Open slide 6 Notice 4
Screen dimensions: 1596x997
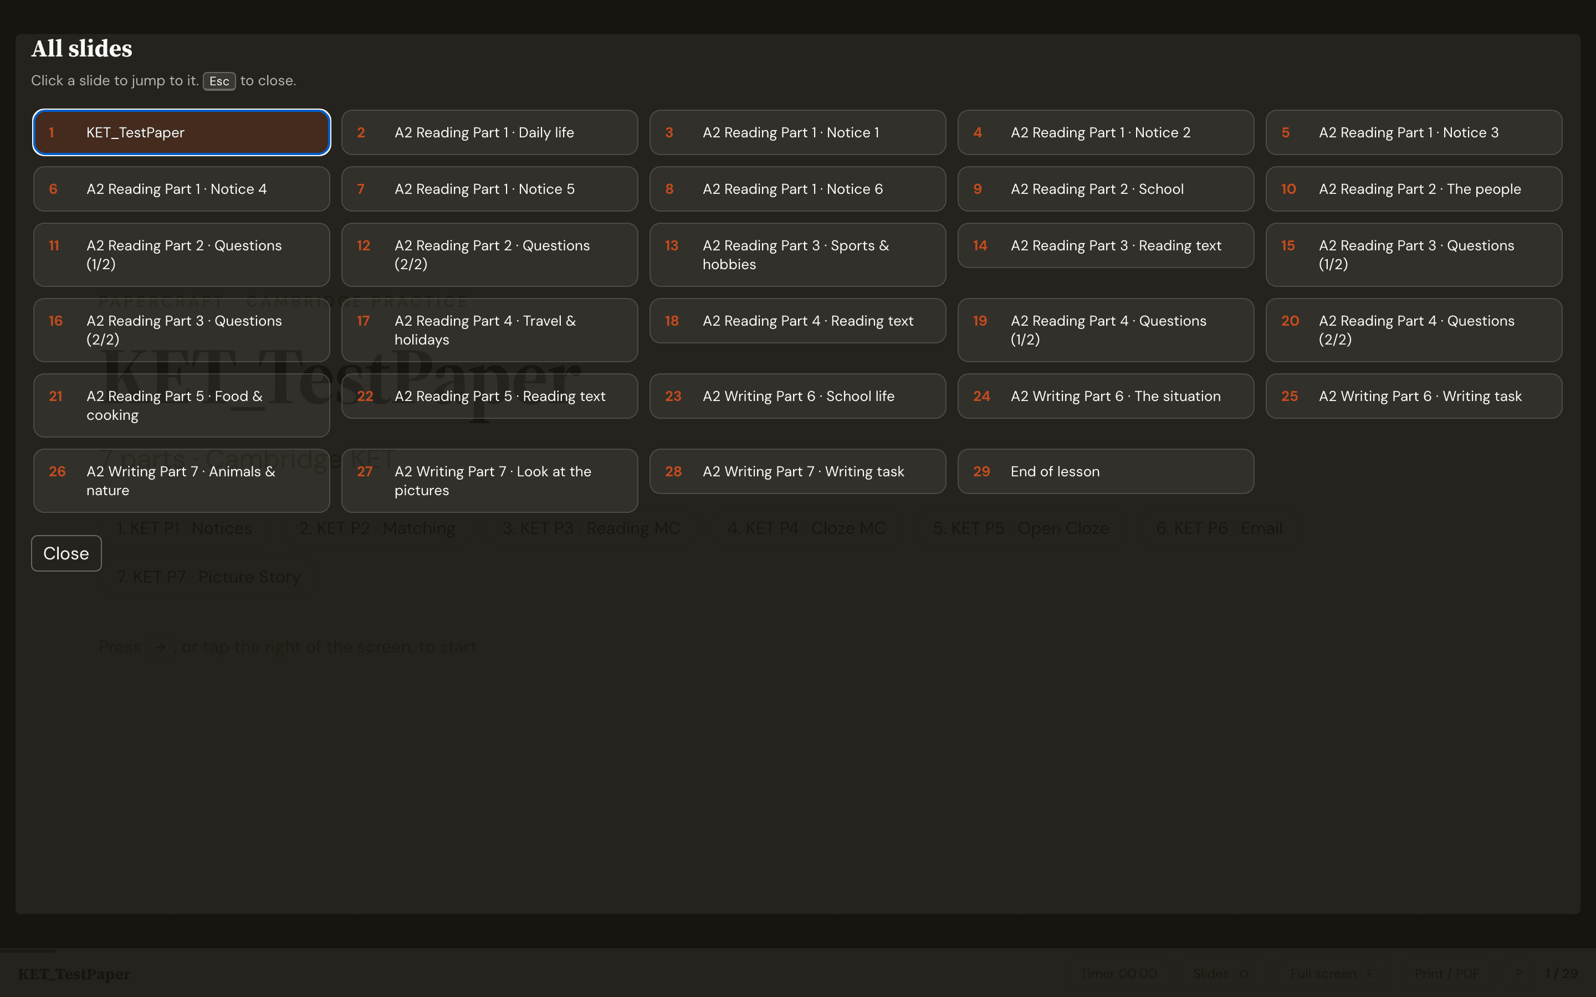[181, 189]
